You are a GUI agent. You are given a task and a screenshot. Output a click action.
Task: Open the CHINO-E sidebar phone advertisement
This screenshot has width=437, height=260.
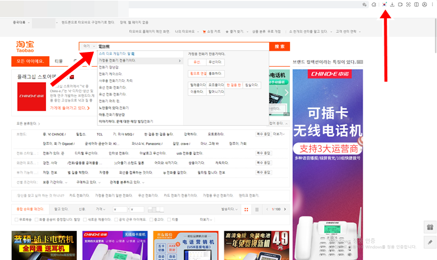pos(328,165)
